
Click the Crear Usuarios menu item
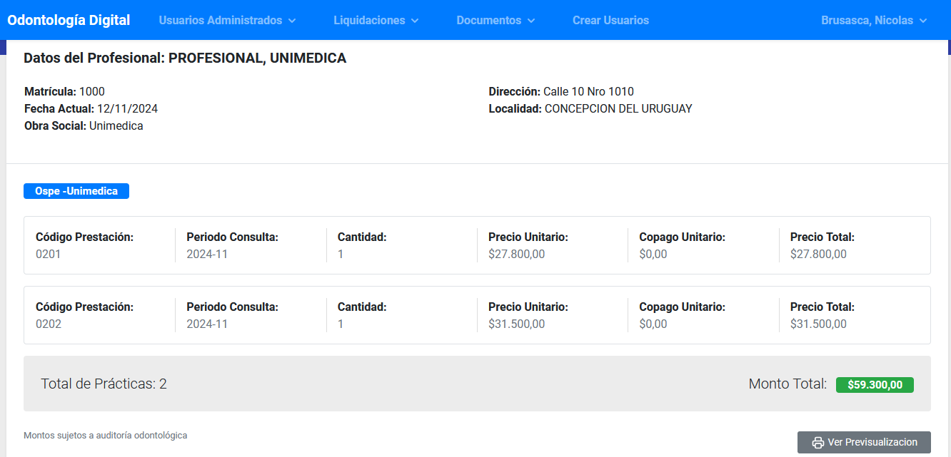(x=610, y=20)
